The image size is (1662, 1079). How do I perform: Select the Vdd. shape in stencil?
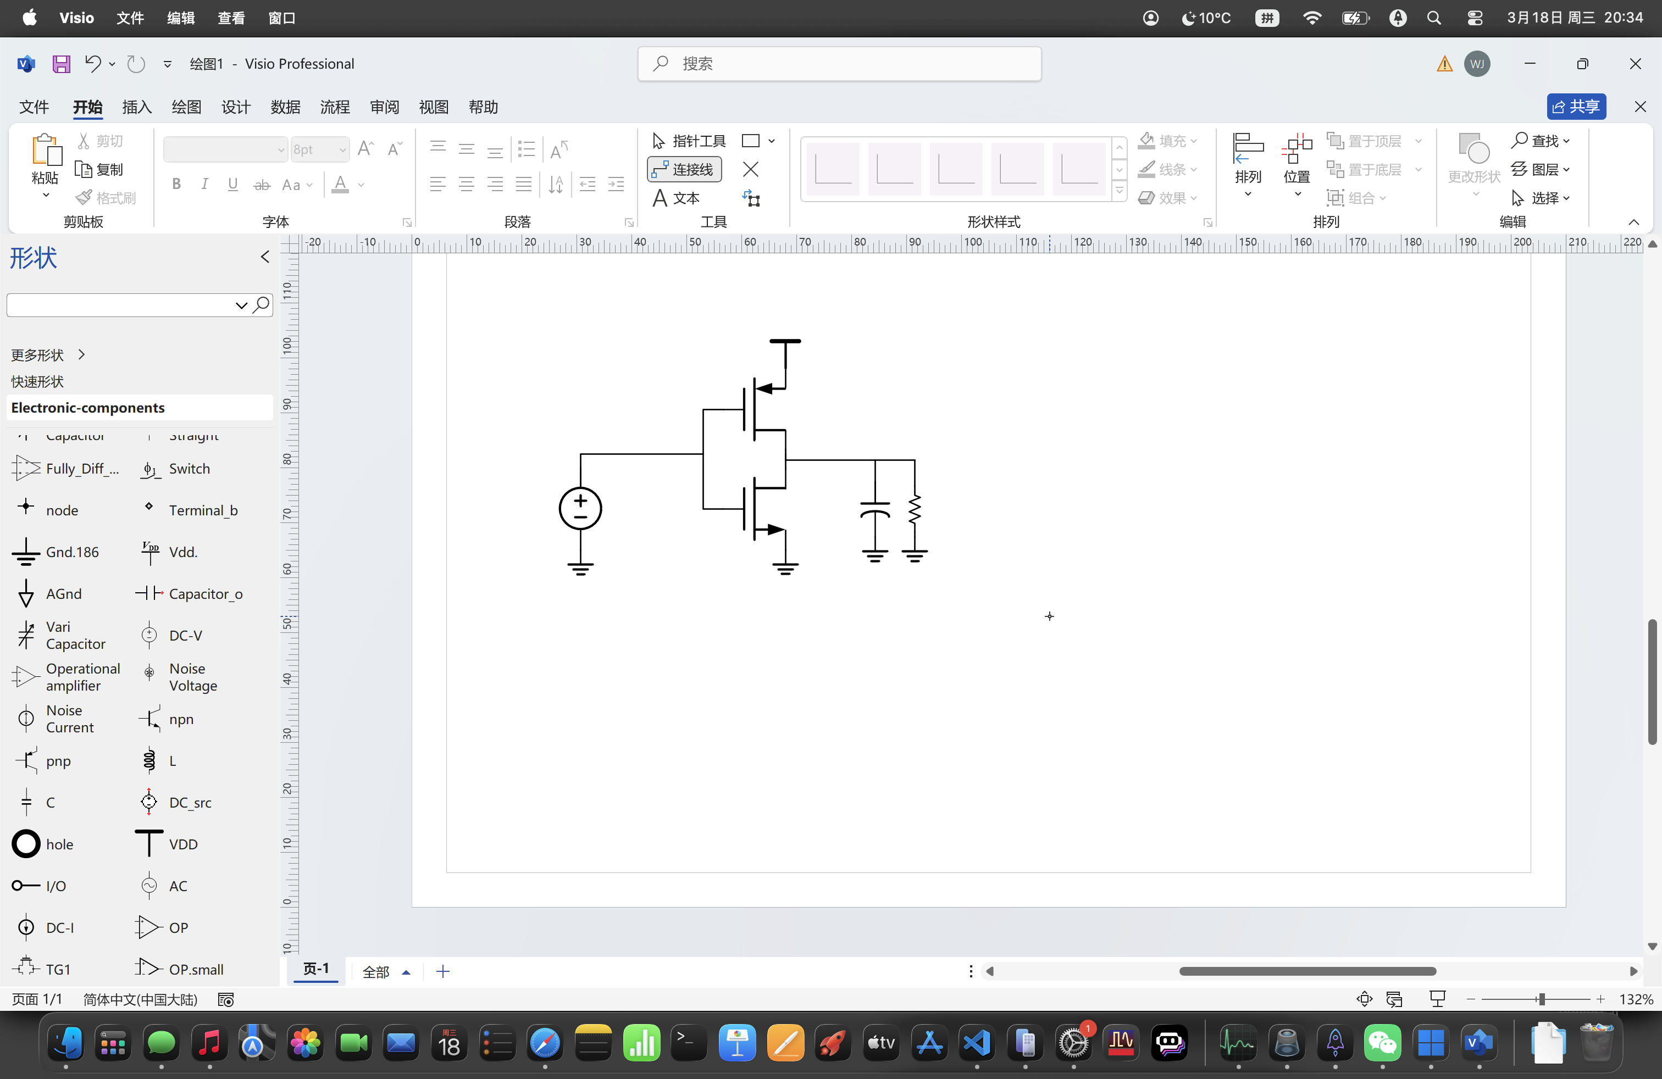pyautogui.click(x=170, y=552)
